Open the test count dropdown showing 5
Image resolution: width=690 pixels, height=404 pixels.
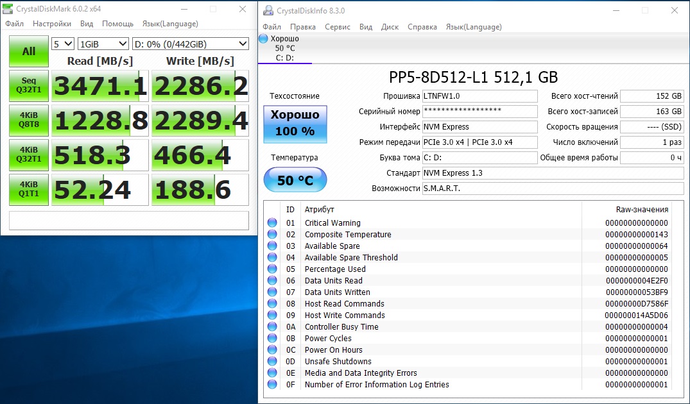point(62,44)
